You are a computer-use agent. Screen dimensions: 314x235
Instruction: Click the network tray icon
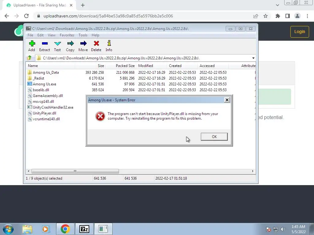[276, 229]
